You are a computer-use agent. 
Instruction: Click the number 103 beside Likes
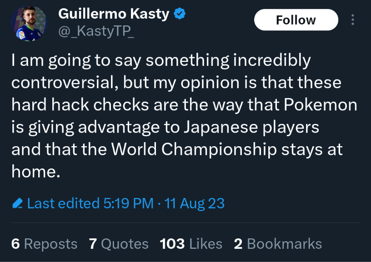[172, 244]
